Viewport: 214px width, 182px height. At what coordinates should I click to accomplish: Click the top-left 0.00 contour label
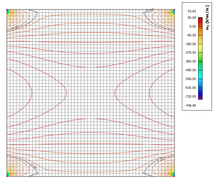15,28
